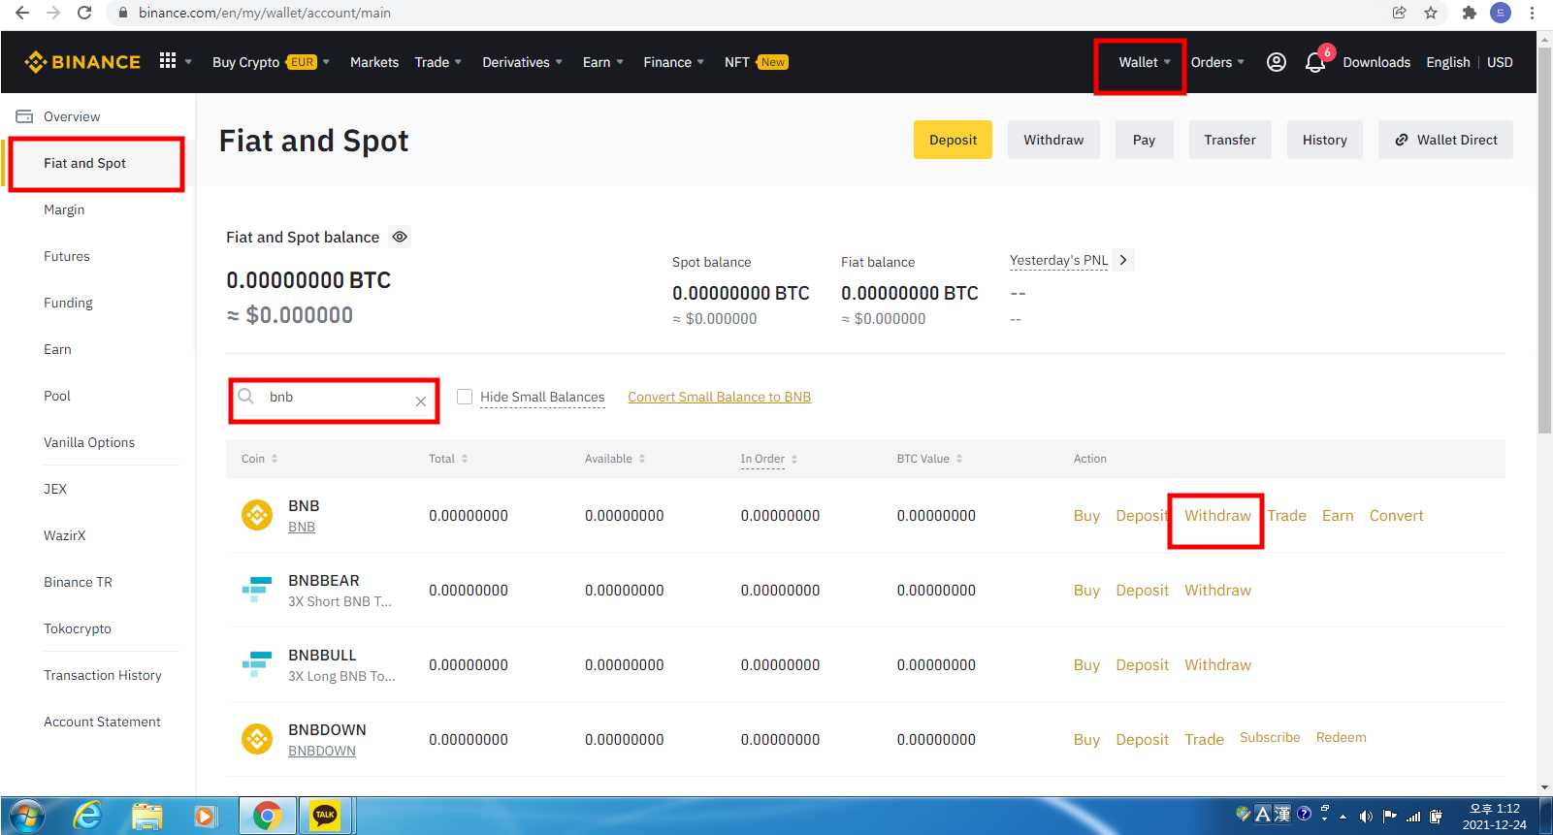The image size is (1553, 835).
Task: Click the browser address bar URL
Action: (x=265, y=13)
